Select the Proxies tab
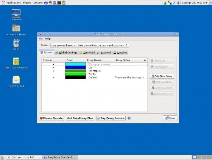This screenshot has height=160, width=212. click(x=47, y=52)
